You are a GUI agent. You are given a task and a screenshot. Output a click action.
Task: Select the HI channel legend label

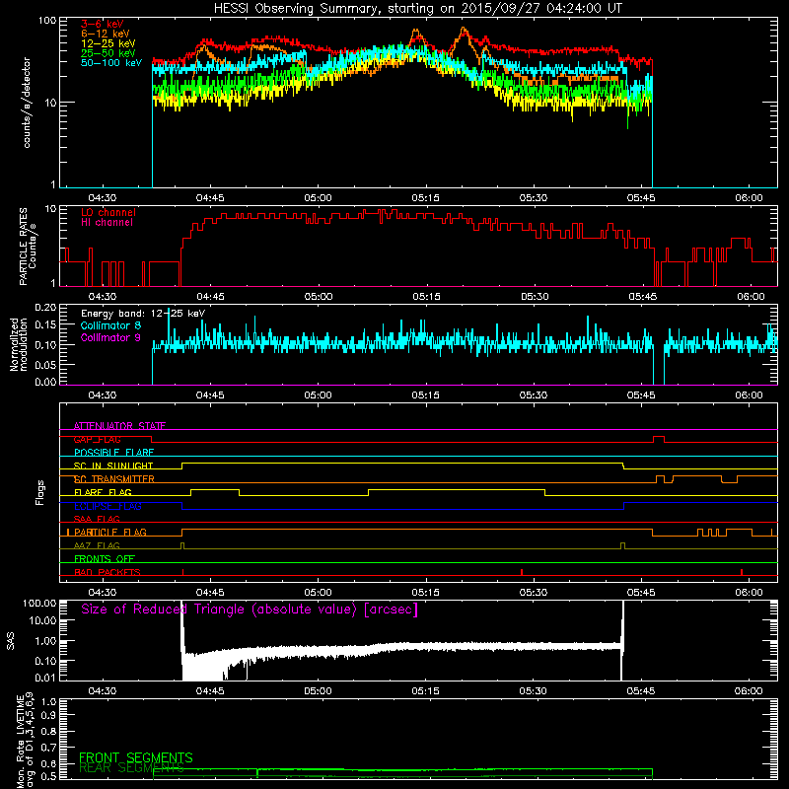[x=107, y=223]
